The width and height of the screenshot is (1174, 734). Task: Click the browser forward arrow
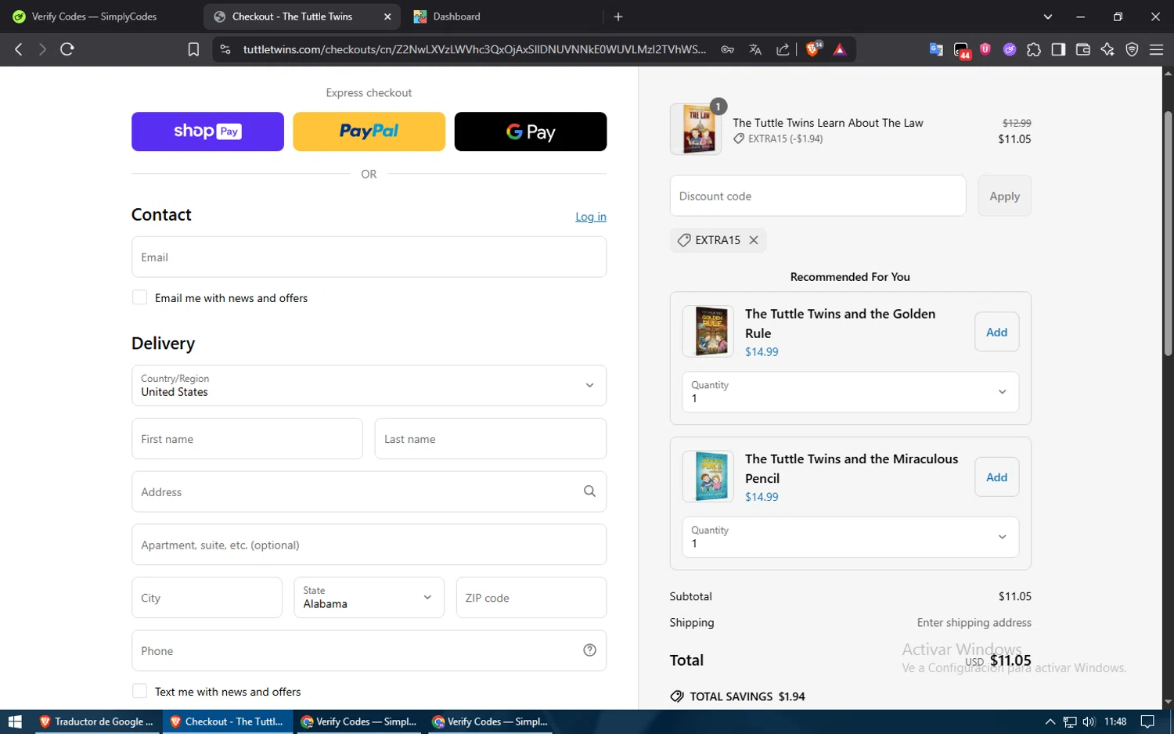[42, 49]
